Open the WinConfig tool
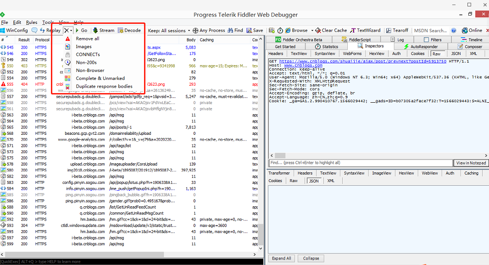Image resolution: width=489 pixels, height=265 pixels. (14, 30)
